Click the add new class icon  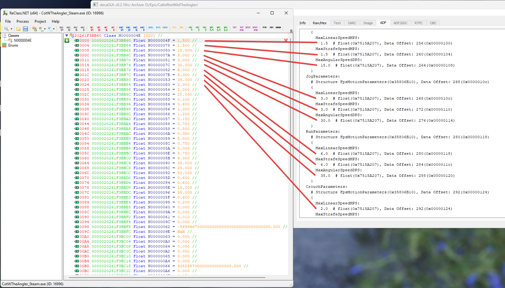pyautogui.click(x=34, y=28)
